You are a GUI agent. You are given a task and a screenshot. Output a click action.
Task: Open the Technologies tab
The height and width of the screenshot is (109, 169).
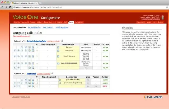[x=141, y=22]
